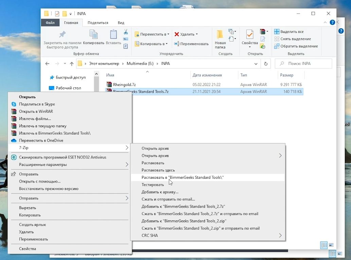Click the back navigation arrow
This screenshot has width=351, height=260.
click(47, 64)
